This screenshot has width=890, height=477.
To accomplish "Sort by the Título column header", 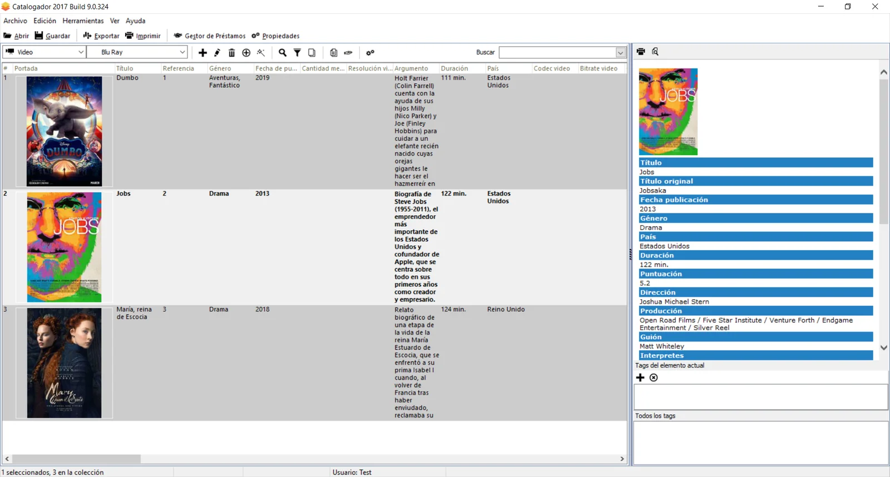I will tap(137, 68).
